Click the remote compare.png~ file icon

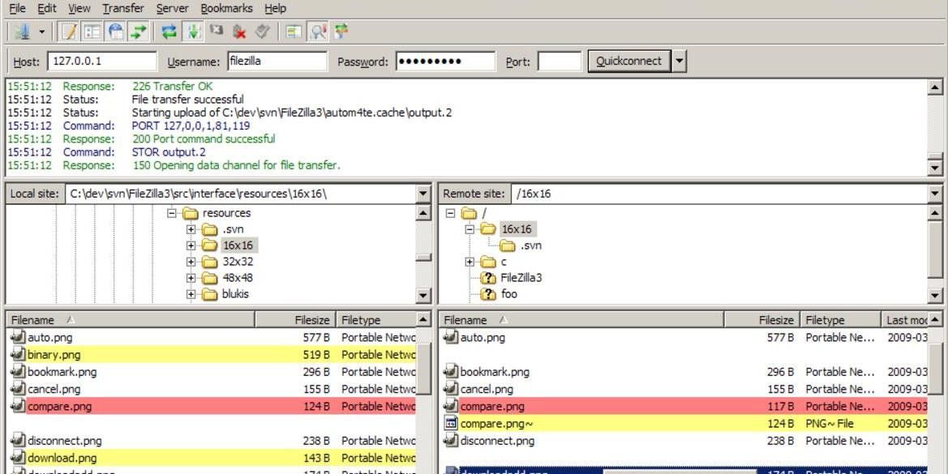pyautogui.click(x=451, y=424)
